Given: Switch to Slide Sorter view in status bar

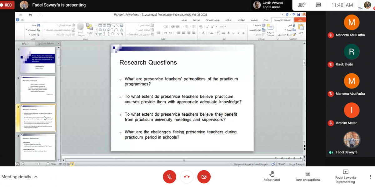Looking at the screenshot, I should pyautogui.click(x=68, y=164).
